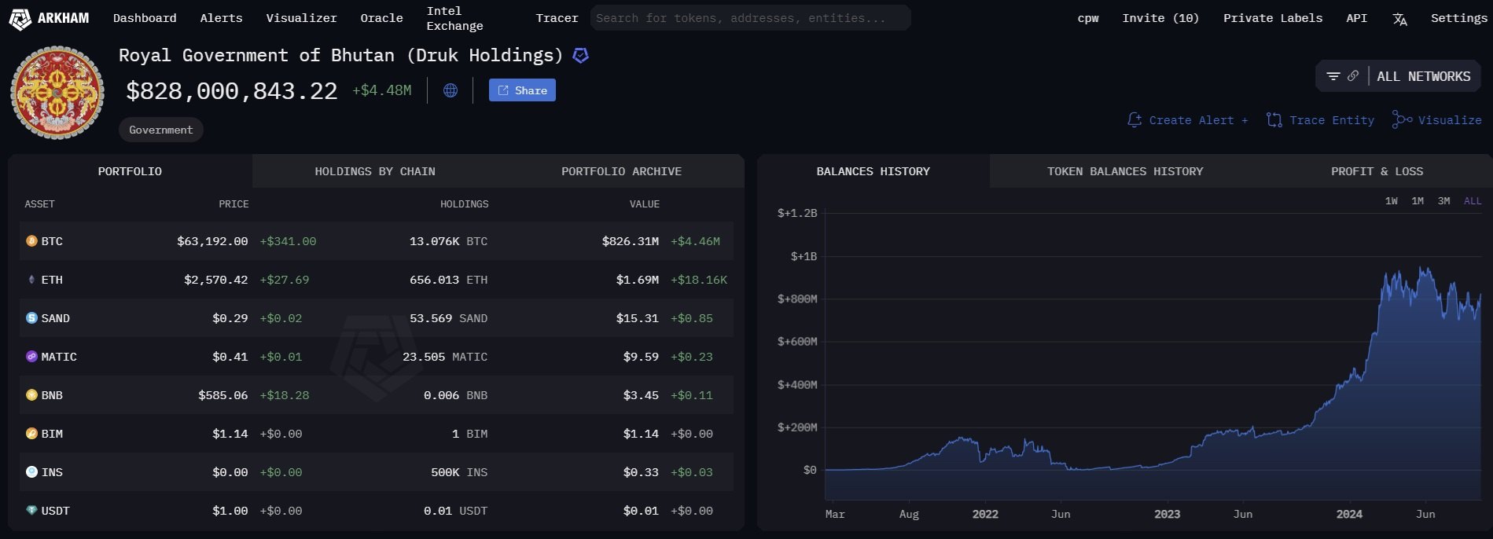Image resolution: width=1493 pixels, height=539 pixels.
Task: Open the language translate icon in the header
Action: pos(1399,19)
